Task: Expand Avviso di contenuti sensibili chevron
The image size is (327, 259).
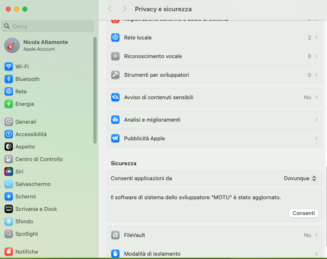Action: (x=316, y=97)
